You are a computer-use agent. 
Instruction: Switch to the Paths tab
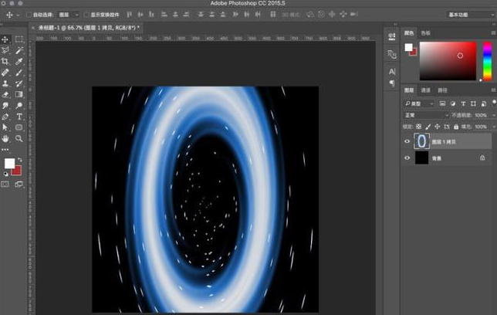(442, 90)
